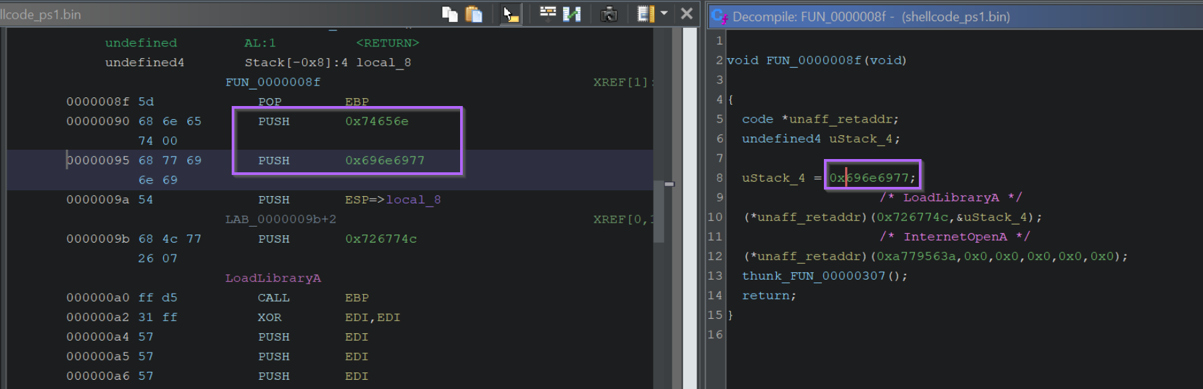This screenshot has height=389, width=1203.
Task: Open the Diff view icon
Action: (x=572, y=14)
